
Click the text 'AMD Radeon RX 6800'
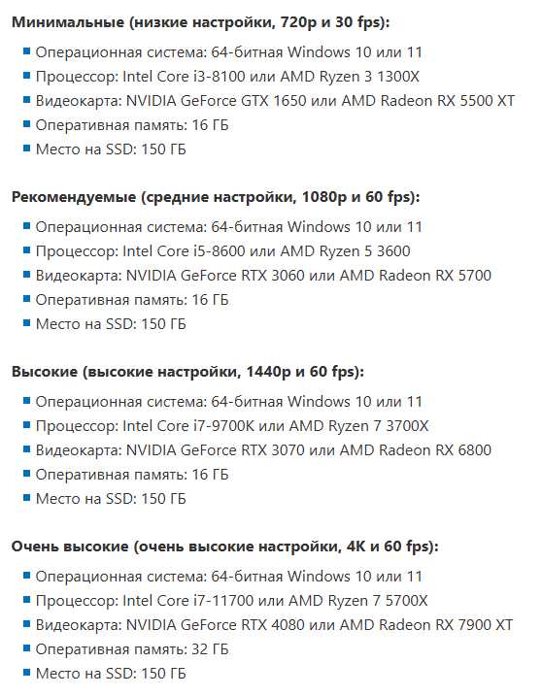pyautogui.click(x=416, y=450)
